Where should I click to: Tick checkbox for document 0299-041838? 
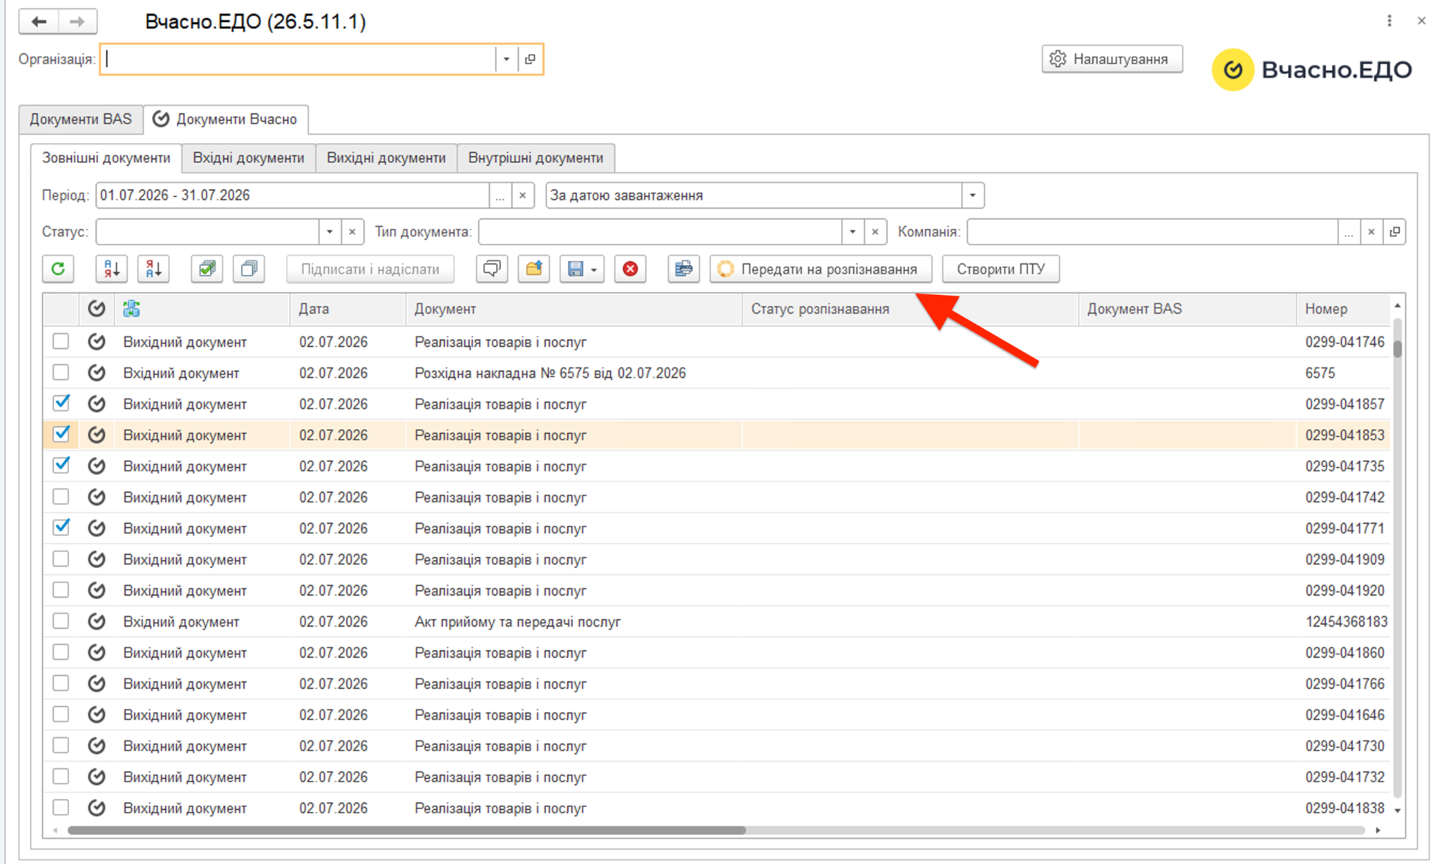coord(61,807)
